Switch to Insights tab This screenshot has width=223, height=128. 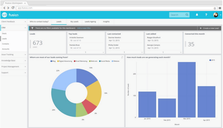[x=106, y=21]
